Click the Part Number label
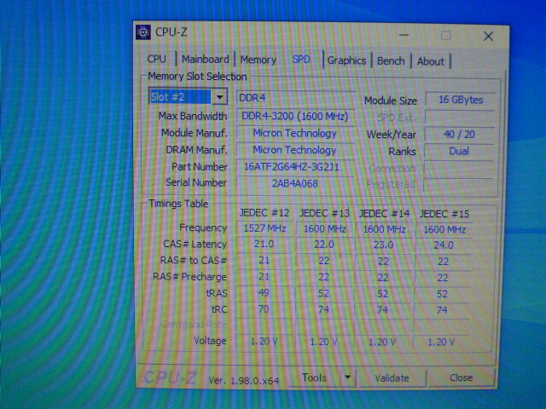546x409 pixels. click(199, 167)
